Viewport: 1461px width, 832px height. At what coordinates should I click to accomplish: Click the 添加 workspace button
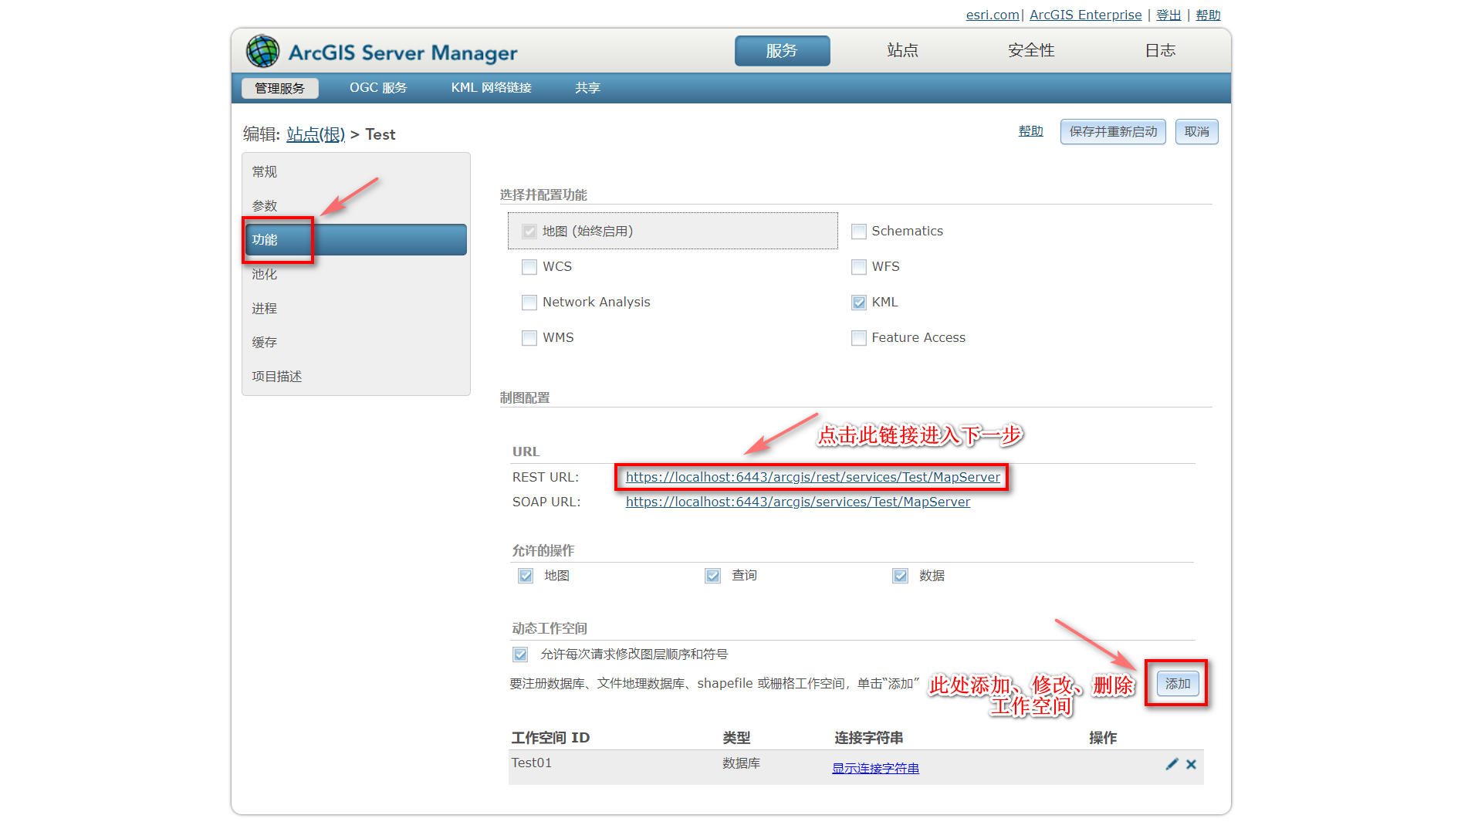(x=1178, y=684)
